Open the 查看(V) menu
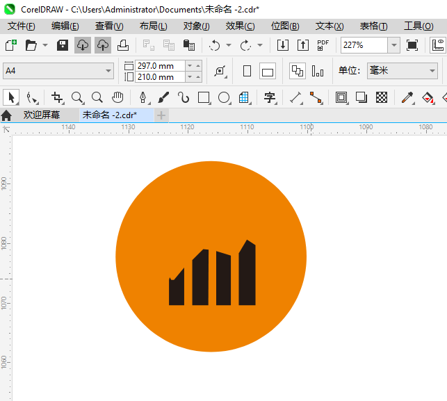This screenshot has height=401, width=447. 109,26
